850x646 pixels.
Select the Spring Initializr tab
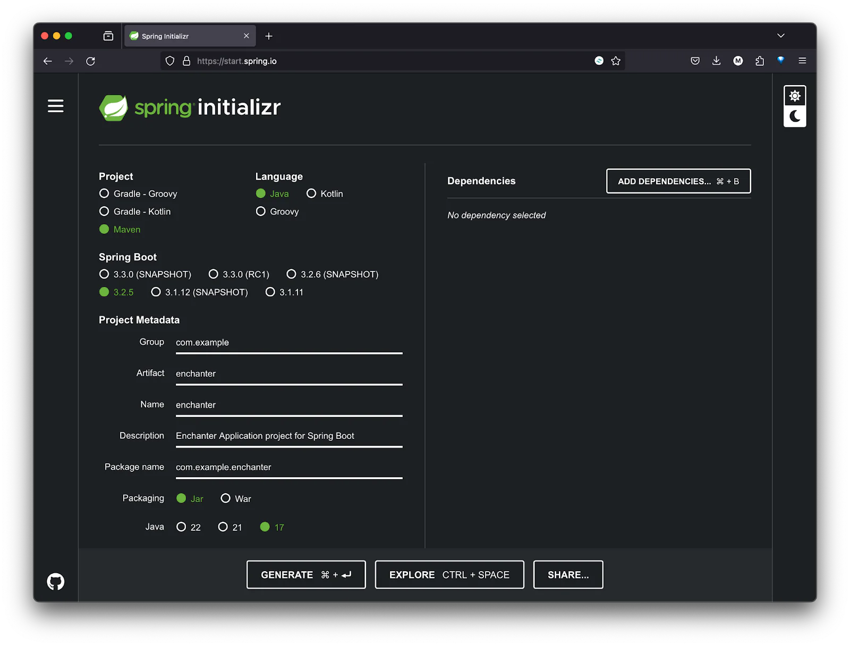[x=190, y=36]
